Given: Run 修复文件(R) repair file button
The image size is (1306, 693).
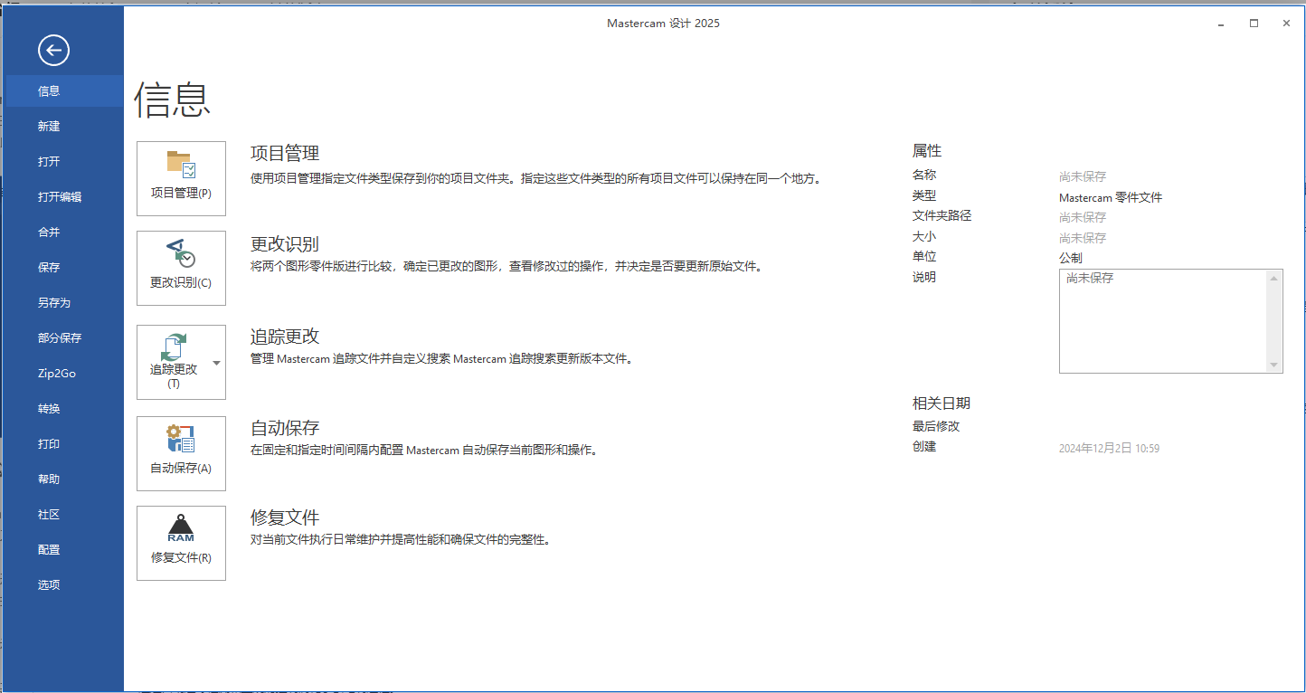Looking at the screenshot, I should pos(181,543).
